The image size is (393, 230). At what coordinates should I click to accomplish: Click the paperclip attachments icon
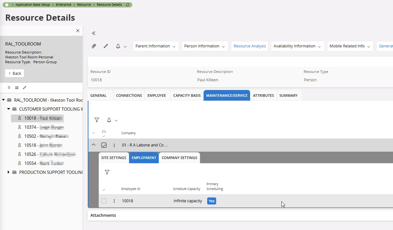[x=94, y=46]
